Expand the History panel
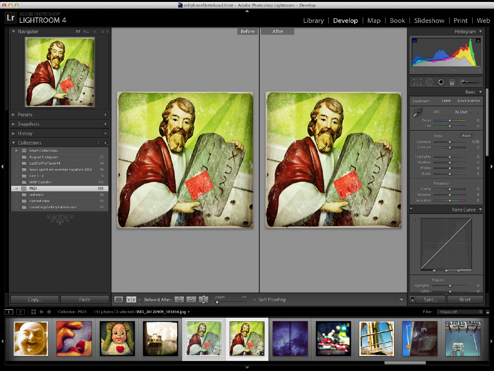Screen dimensions: 494x371 coord(14,133)
